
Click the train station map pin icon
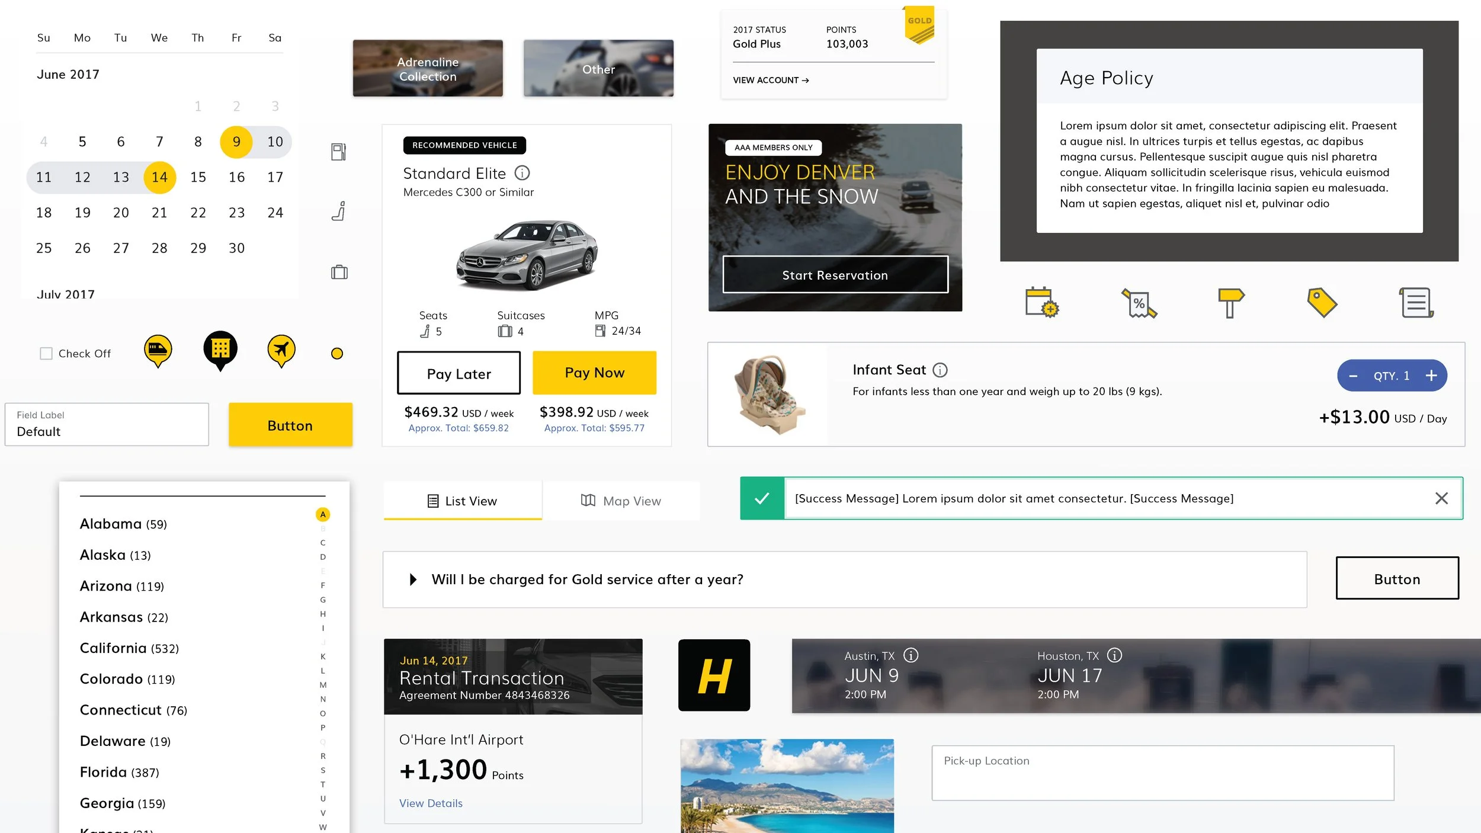tap(158, 351)
